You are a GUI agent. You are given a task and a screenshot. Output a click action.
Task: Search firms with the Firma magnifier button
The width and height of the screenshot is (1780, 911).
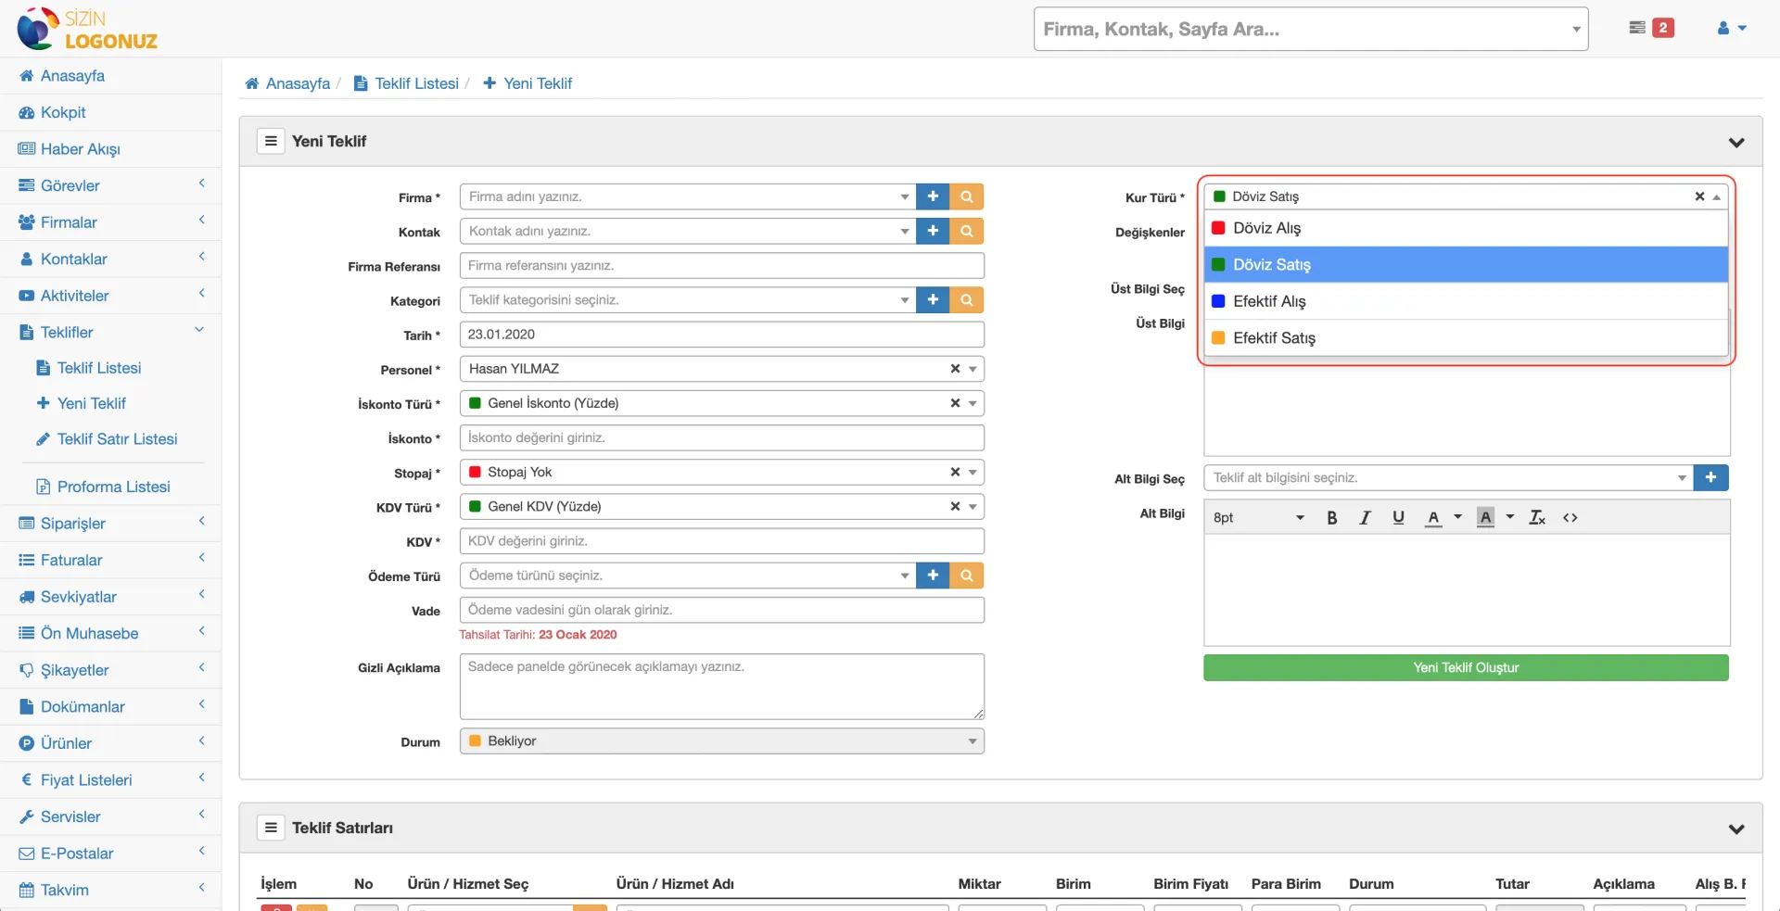click(967, 196)
